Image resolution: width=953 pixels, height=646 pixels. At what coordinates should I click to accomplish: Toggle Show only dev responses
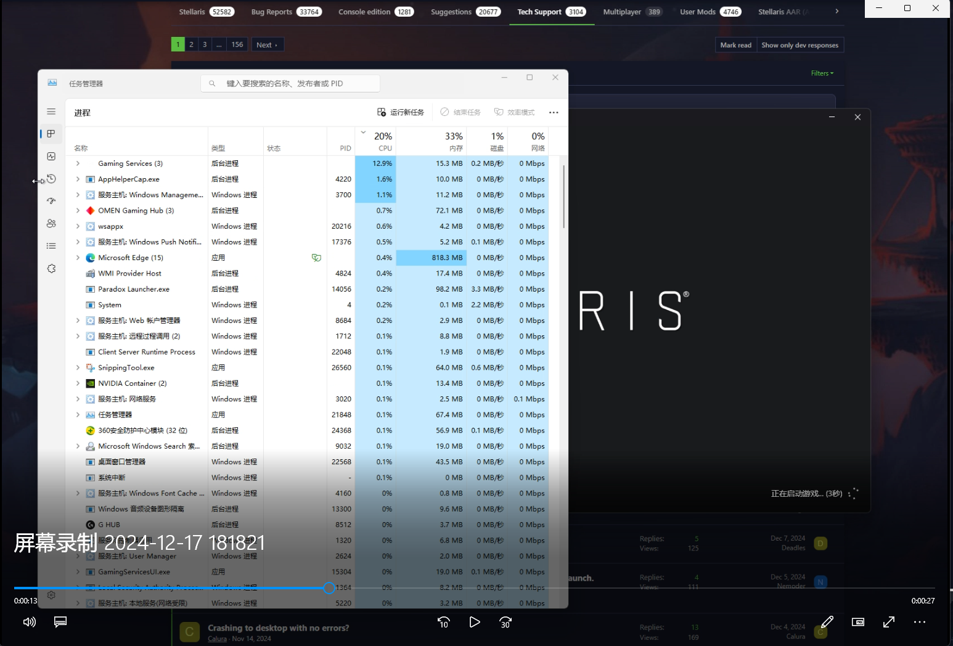[x=800, y=44]
